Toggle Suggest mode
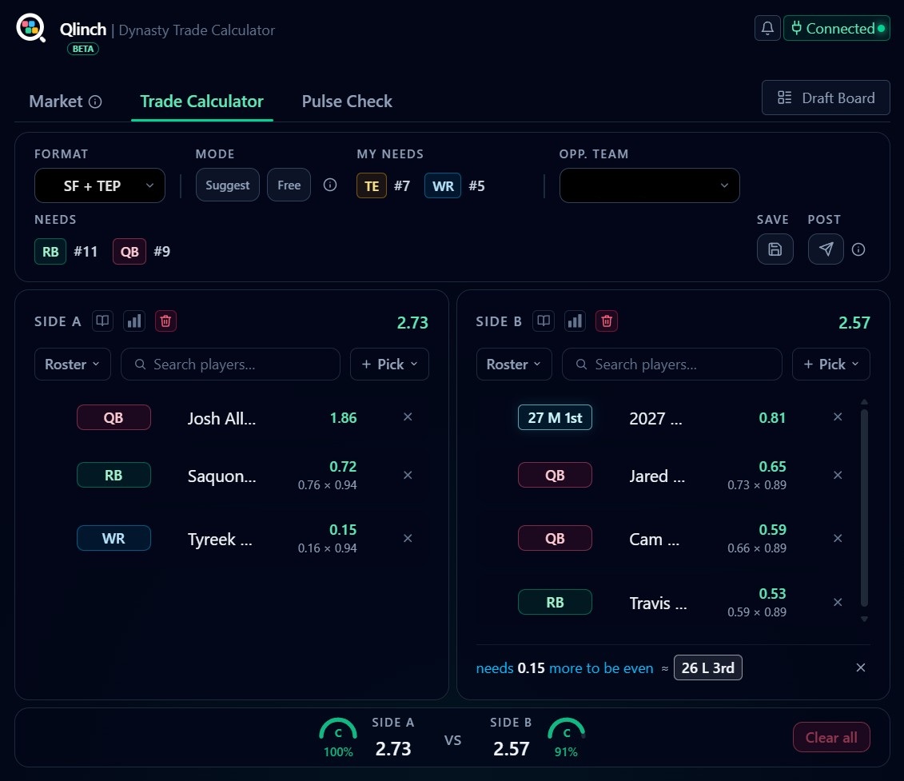The height and width of the screenshot is (781, 904). 228,185
